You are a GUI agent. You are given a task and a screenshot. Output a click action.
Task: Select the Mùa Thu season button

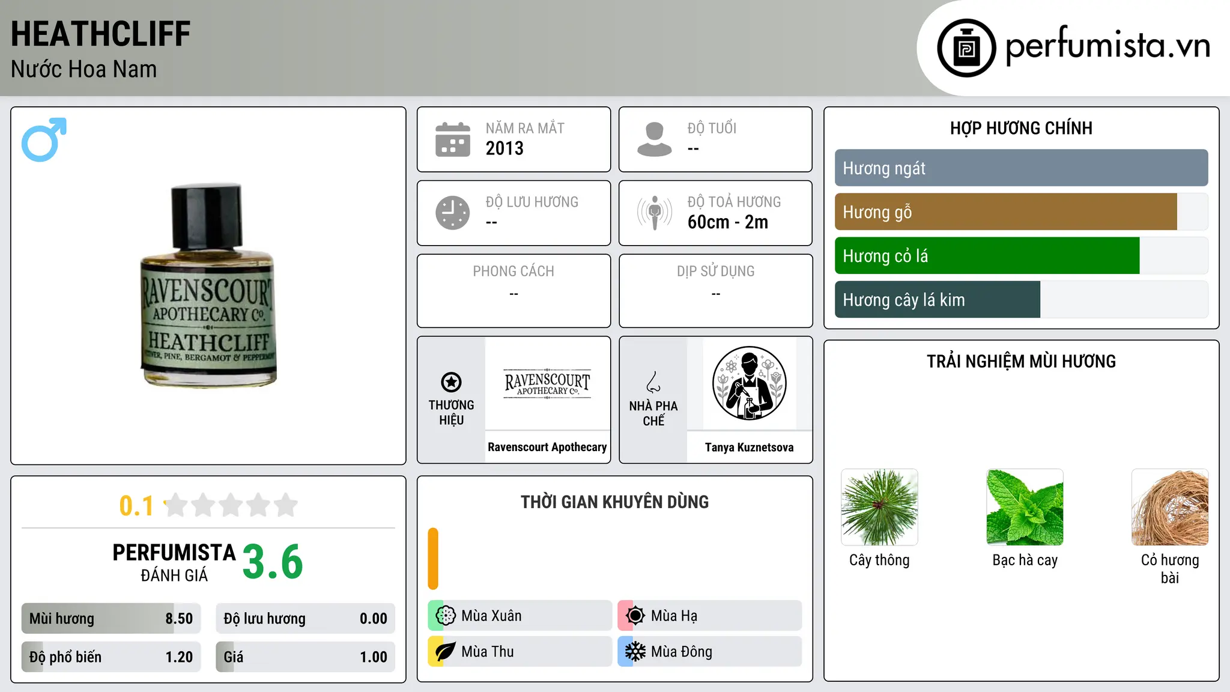[x=520, y=652]
